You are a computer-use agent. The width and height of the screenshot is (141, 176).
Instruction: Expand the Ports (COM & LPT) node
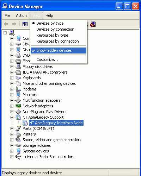point(12,128)
